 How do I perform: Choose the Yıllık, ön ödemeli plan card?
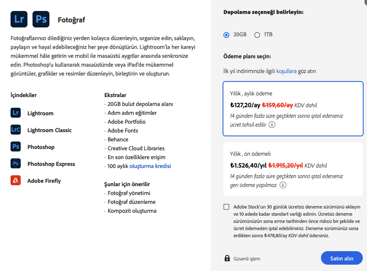(293, 169)
